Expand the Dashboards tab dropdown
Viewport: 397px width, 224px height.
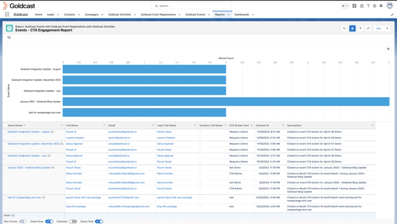(253, 15)
